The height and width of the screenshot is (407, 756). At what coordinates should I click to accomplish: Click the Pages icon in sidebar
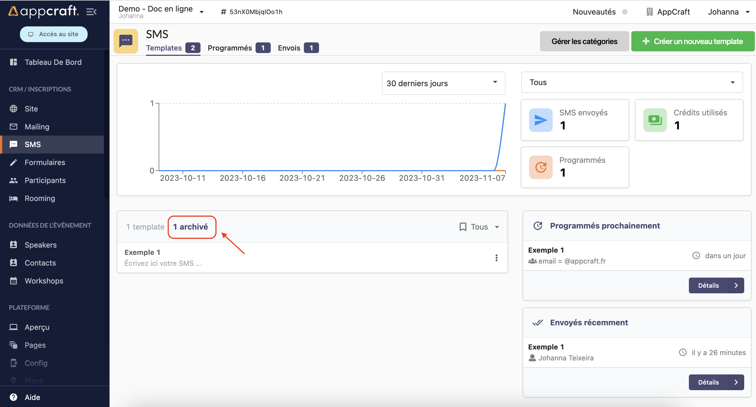(x=13, y=345)
